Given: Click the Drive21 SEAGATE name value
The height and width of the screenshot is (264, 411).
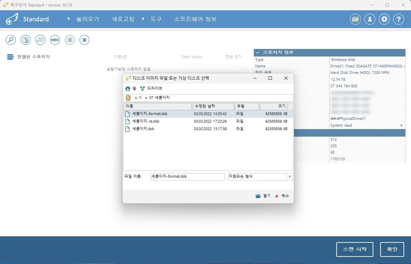Looking at the screenshot, I should (x=368, y=66).
